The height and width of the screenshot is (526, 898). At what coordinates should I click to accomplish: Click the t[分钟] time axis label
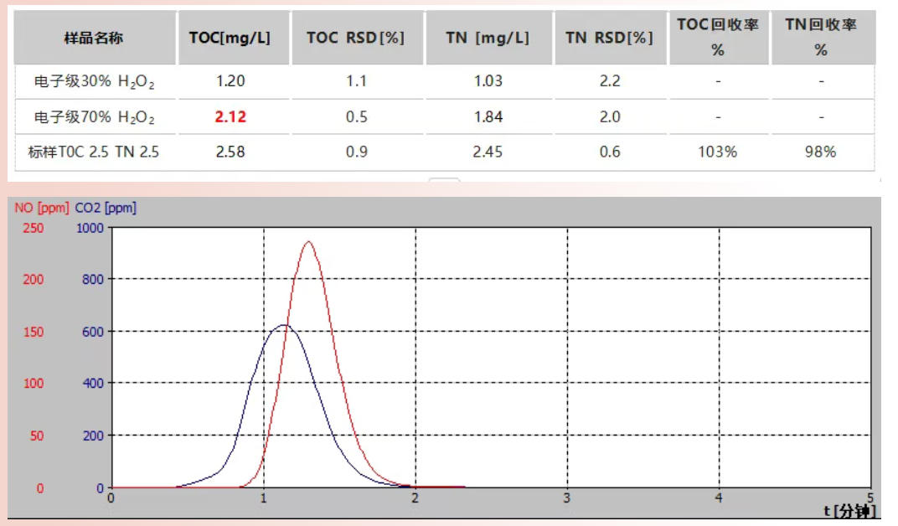pyautogui.click(x=849, y=510)
